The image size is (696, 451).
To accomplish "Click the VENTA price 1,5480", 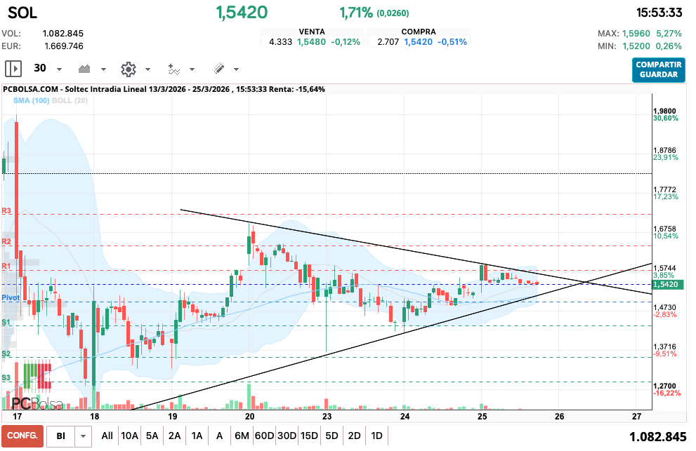I will pos(311,42).
